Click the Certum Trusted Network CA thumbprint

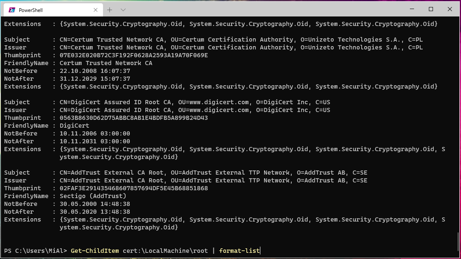click(133, 55)
